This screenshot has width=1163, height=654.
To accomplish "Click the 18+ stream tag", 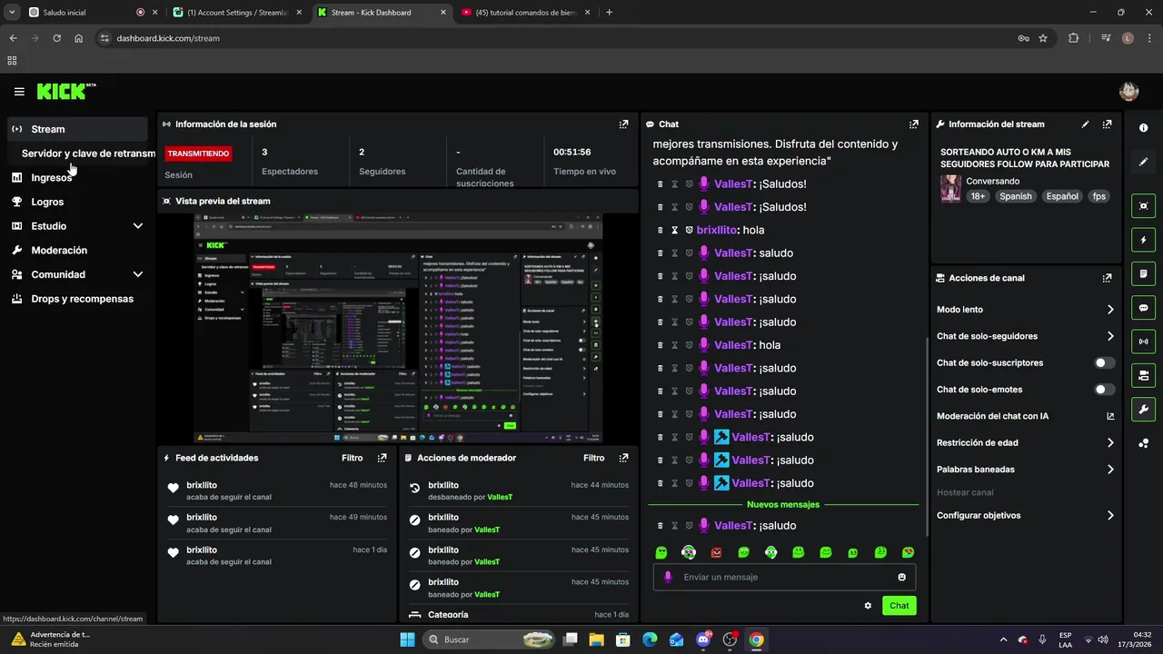I will click(x=978, y=196).
